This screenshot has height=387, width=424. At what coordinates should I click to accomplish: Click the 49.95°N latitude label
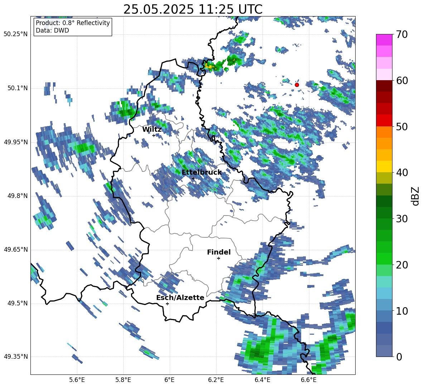tap(16, 142)
